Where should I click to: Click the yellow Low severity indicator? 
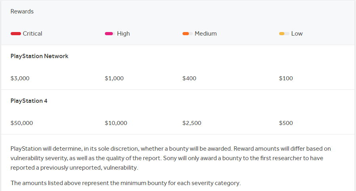284,34
